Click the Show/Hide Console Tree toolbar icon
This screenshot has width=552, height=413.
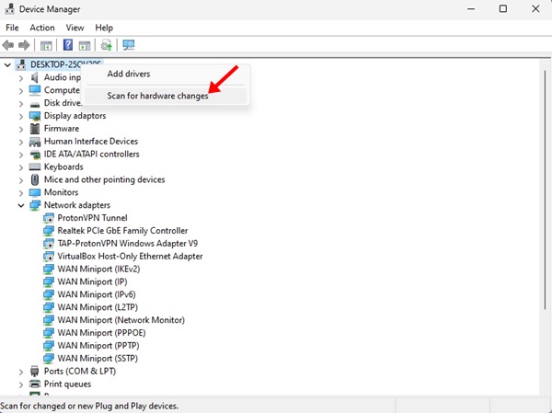(x=44, y=45)
